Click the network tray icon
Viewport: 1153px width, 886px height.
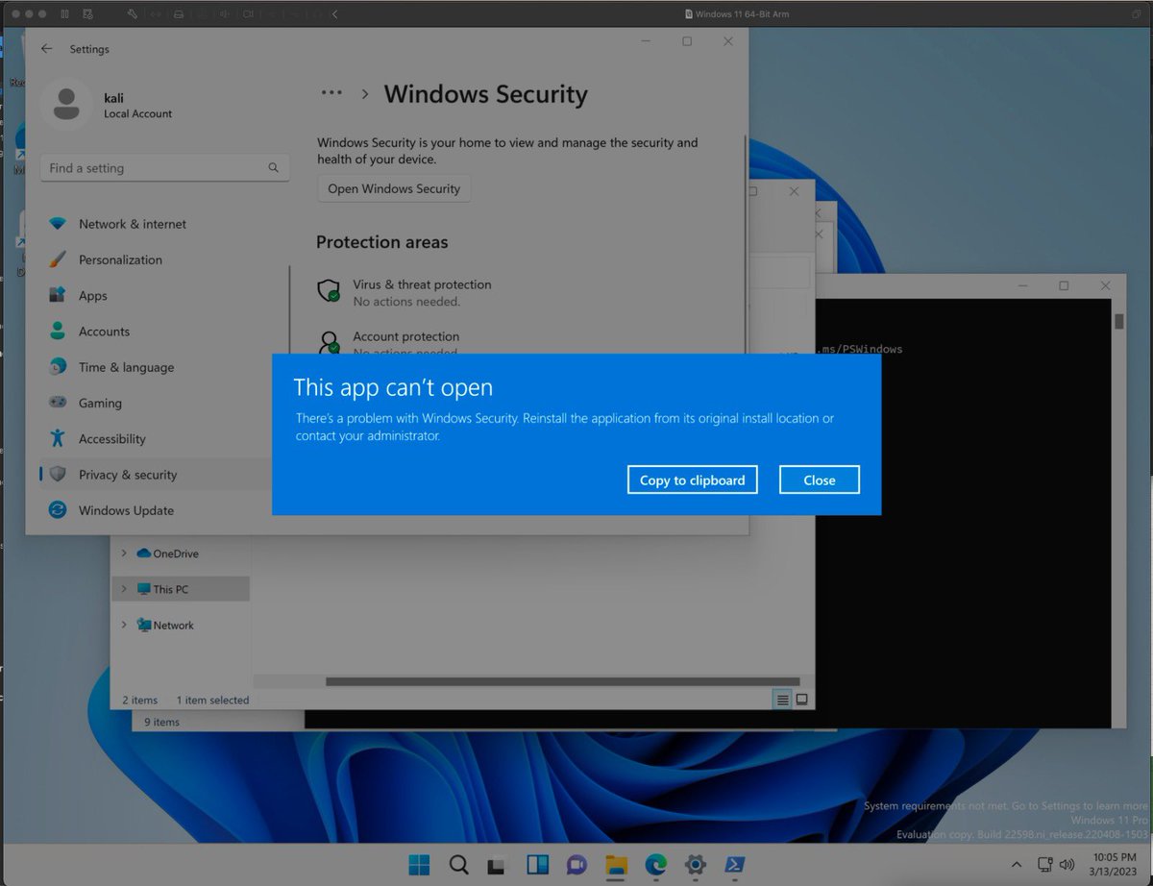1044,864
